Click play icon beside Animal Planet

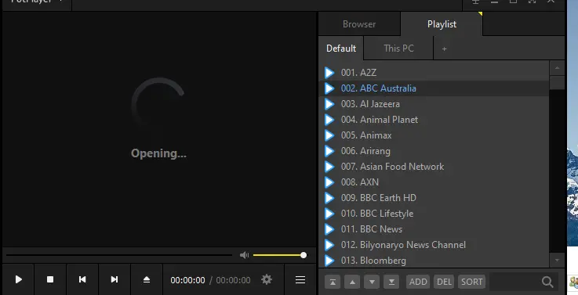coord(329,120)
